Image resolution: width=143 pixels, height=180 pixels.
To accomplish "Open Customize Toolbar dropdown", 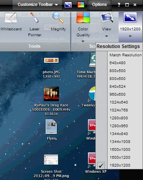I will pos(38,5).
